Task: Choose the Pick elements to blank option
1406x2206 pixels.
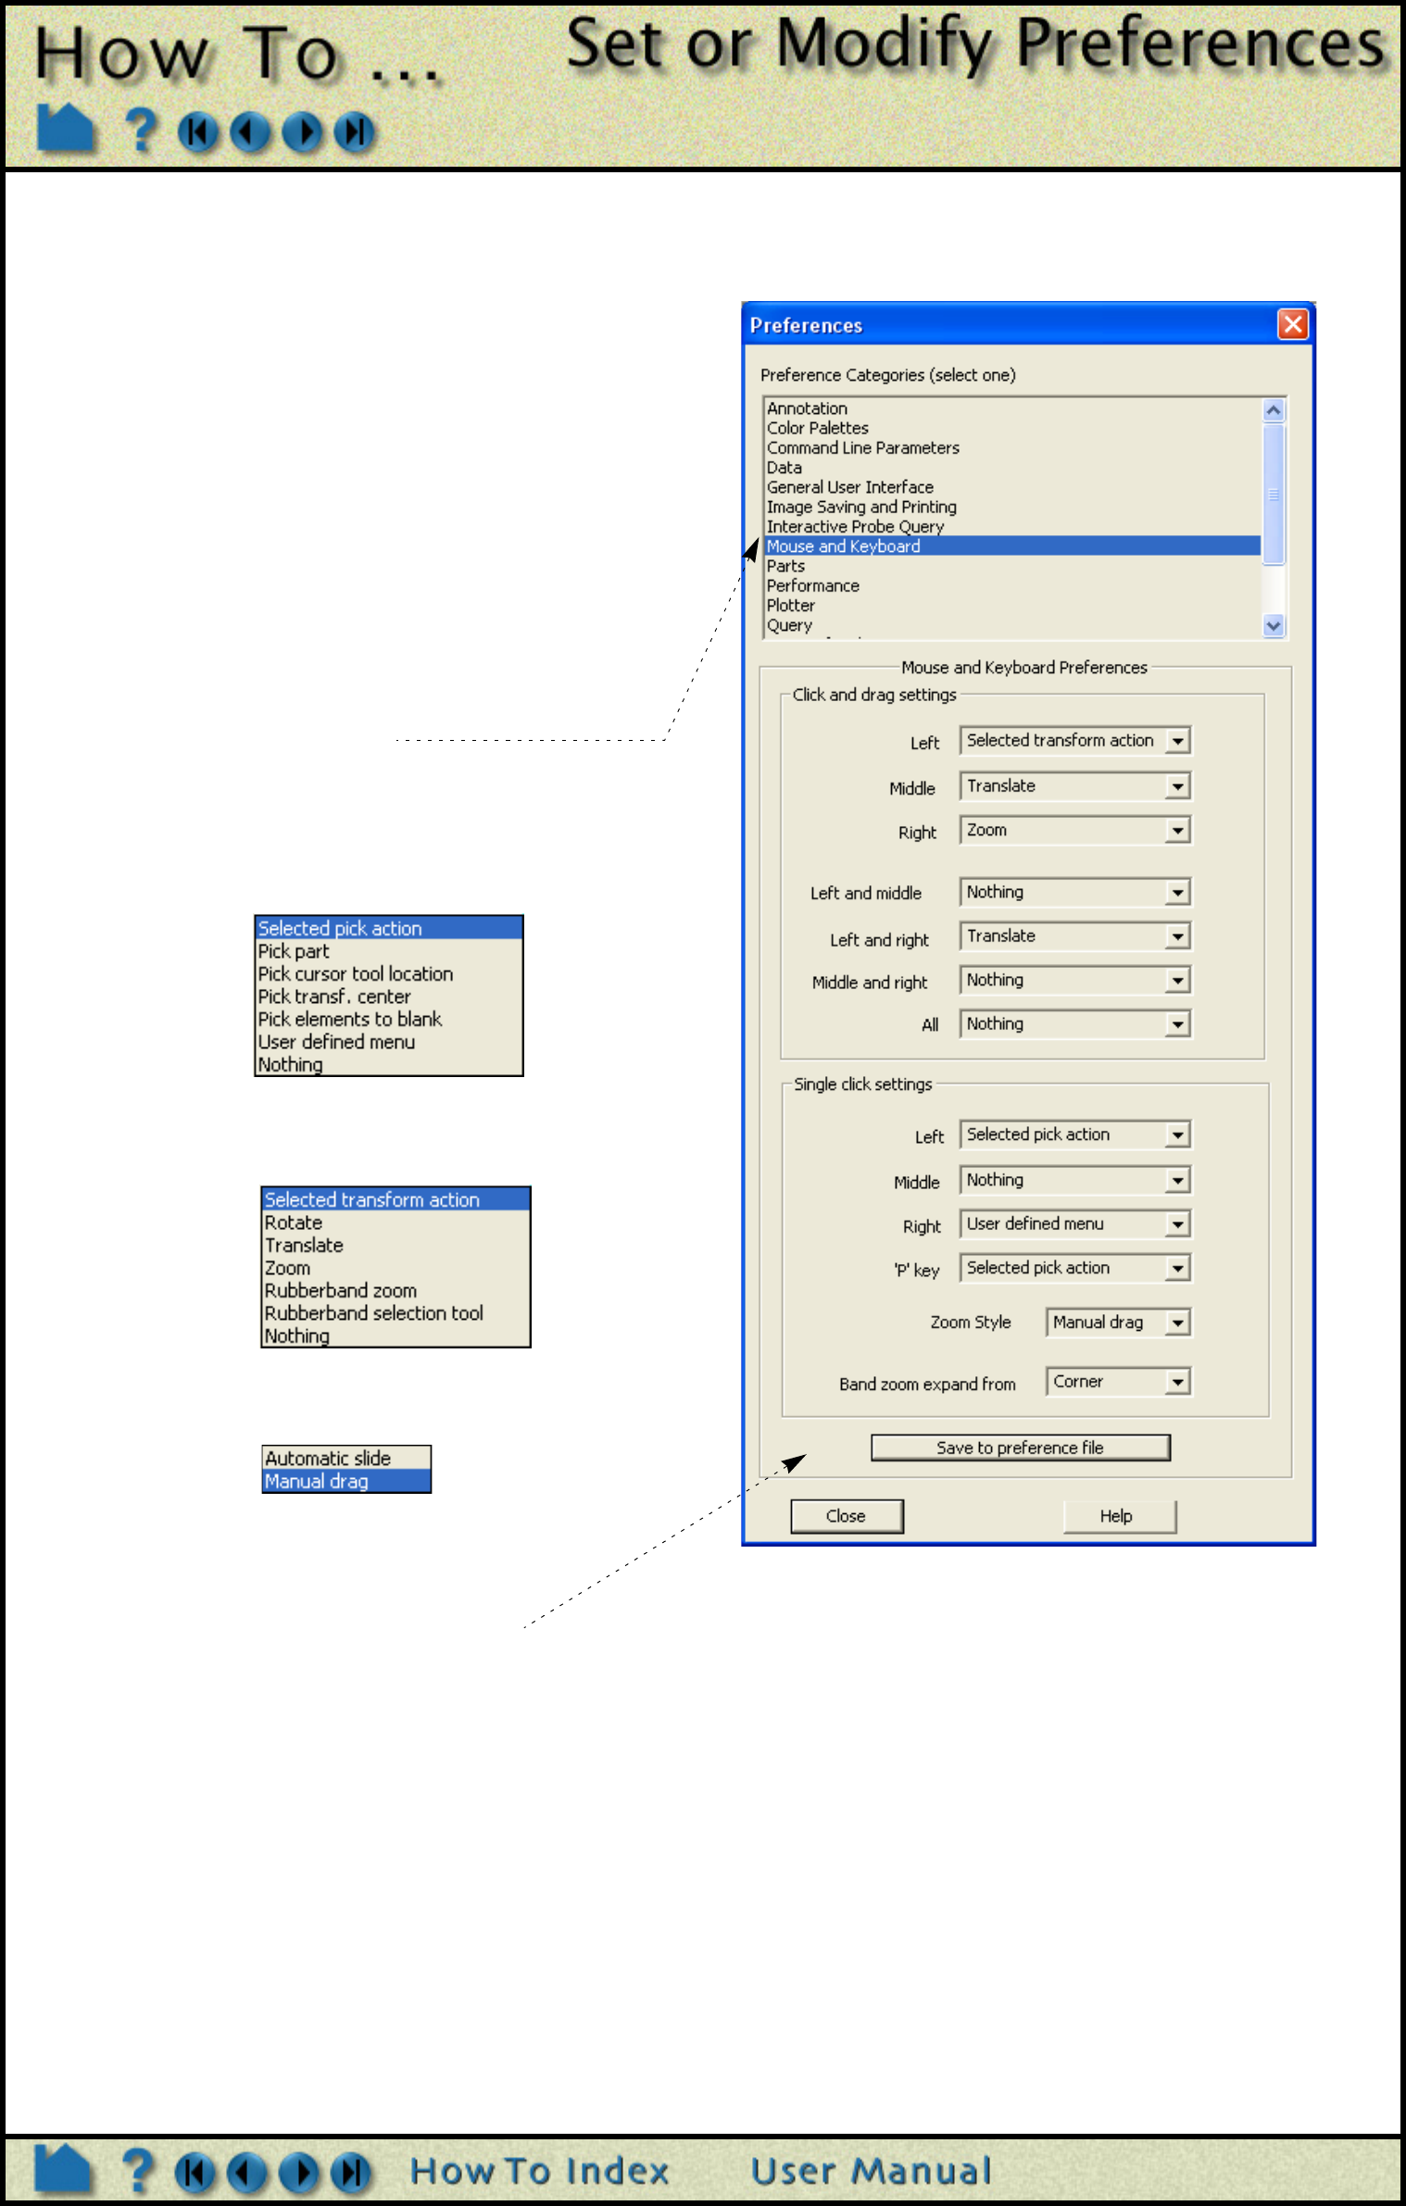Action: (389, 1019)
